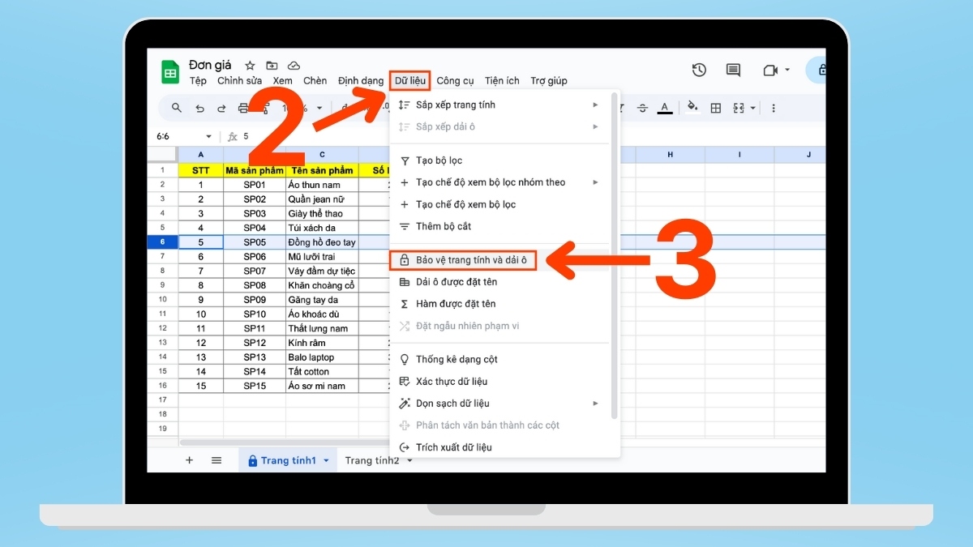Click cell SP08
Image resolution: width=973 pixels, height=547 pixels.
[x=255, y=285]
